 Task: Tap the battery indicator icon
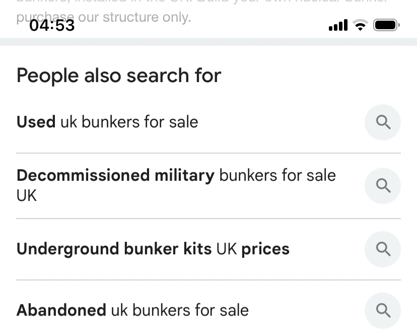[x=386, y=25]
